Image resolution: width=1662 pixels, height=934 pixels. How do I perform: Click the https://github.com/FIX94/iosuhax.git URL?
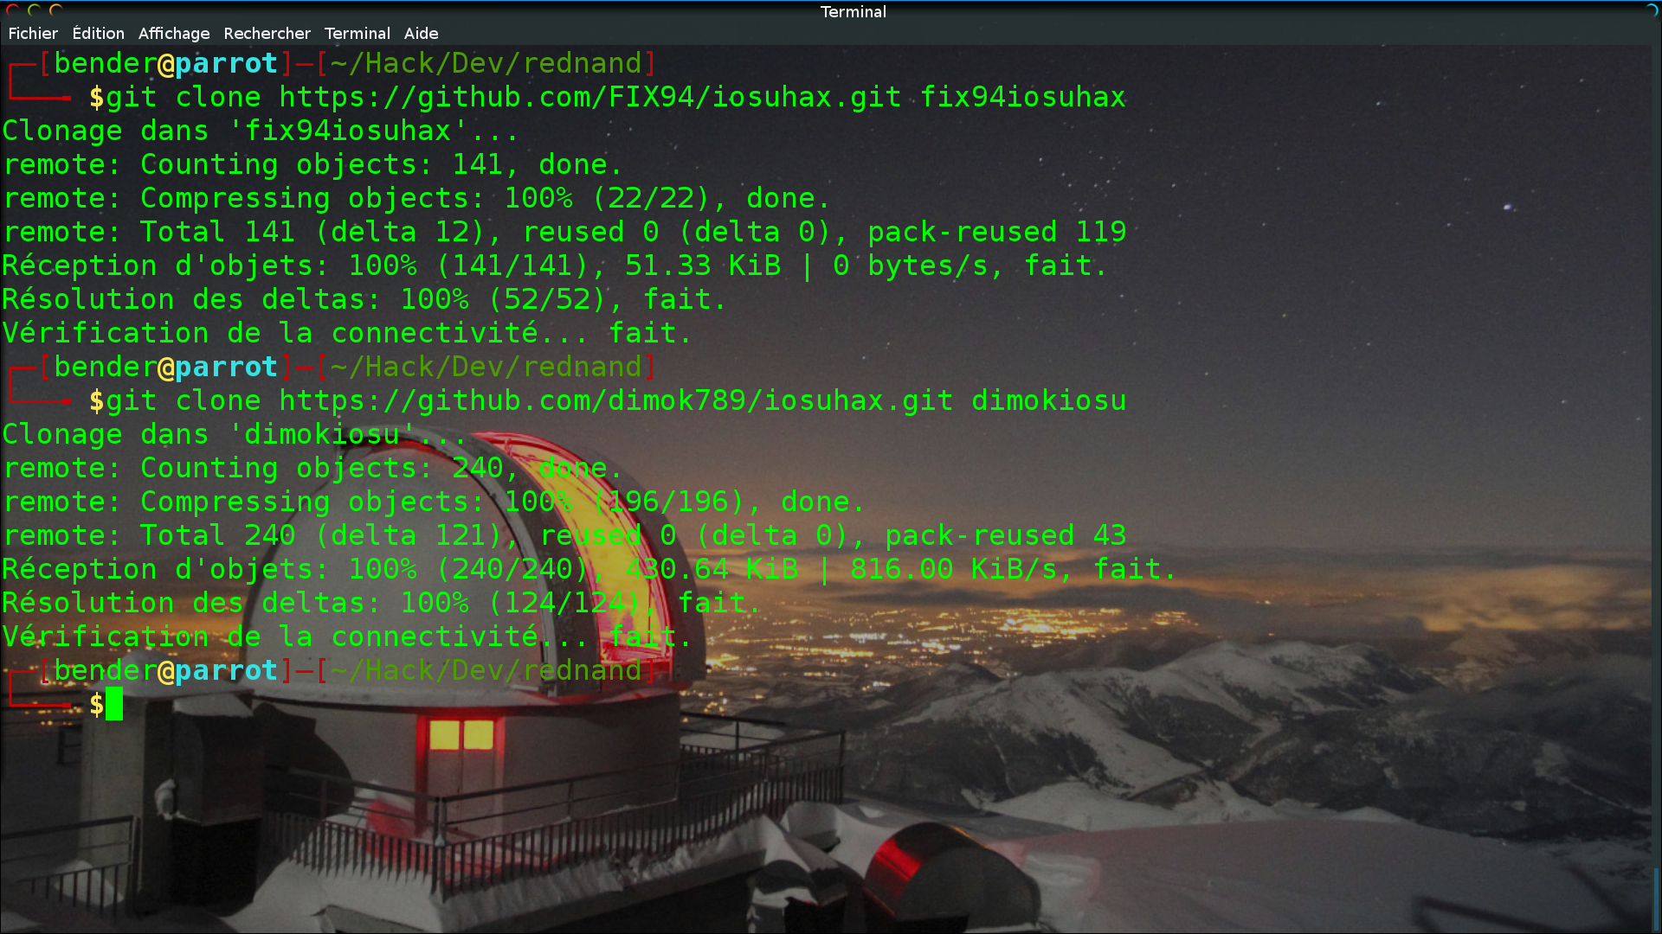click(x=590, y=97)
